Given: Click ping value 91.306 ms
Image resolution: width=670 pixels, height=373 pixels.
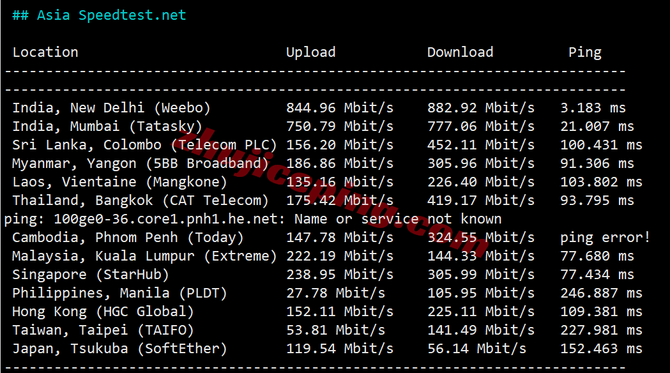Looking at the screenshot, I should pyautogui.click(x=597, y=164).
